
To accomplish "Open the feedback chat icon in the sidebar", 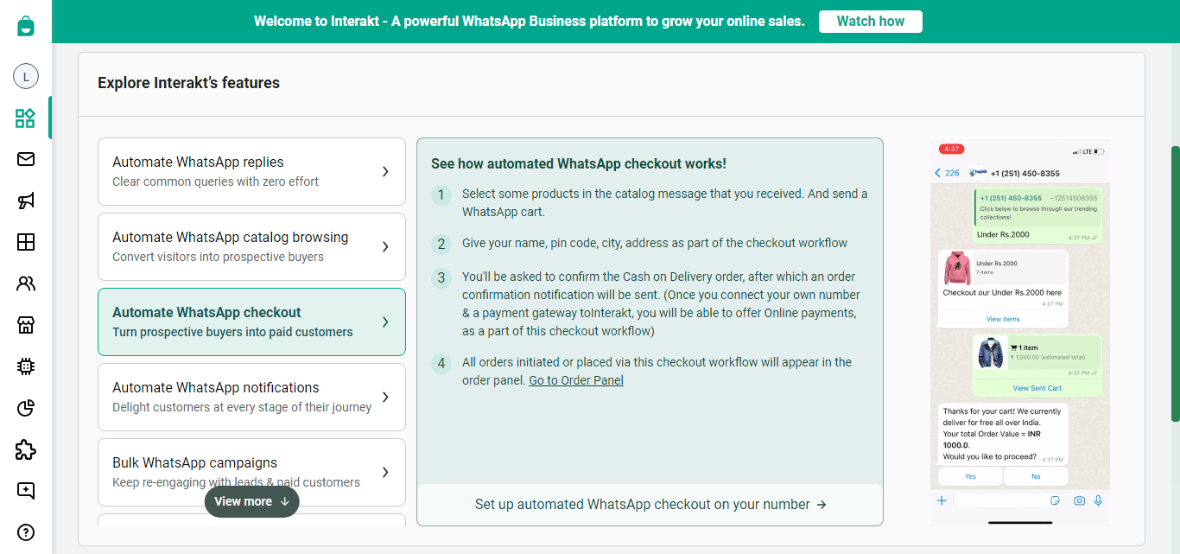I will pos(25,491).
